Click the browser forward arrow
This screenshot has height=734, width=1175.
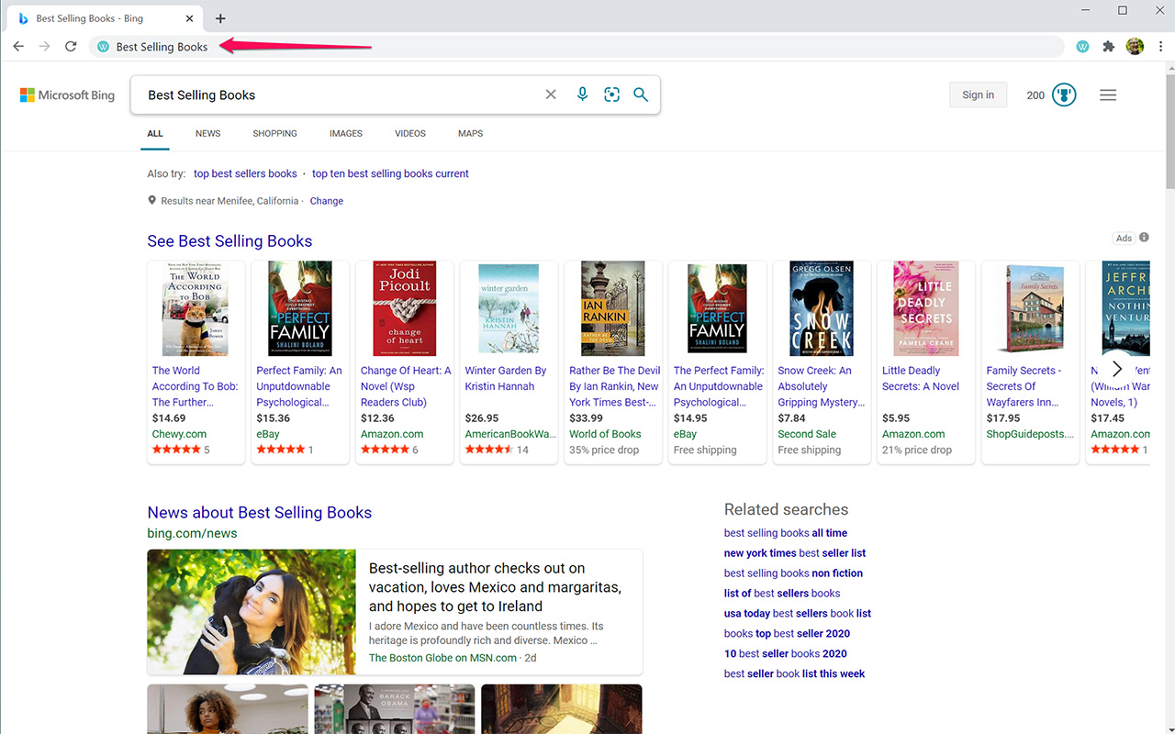pyautogui.click(x=44, y=47)
